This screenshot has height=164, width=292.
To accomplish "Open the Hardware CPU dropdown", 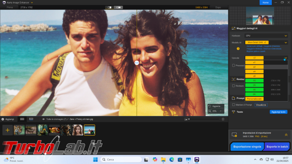I will [x=266, y=35].
